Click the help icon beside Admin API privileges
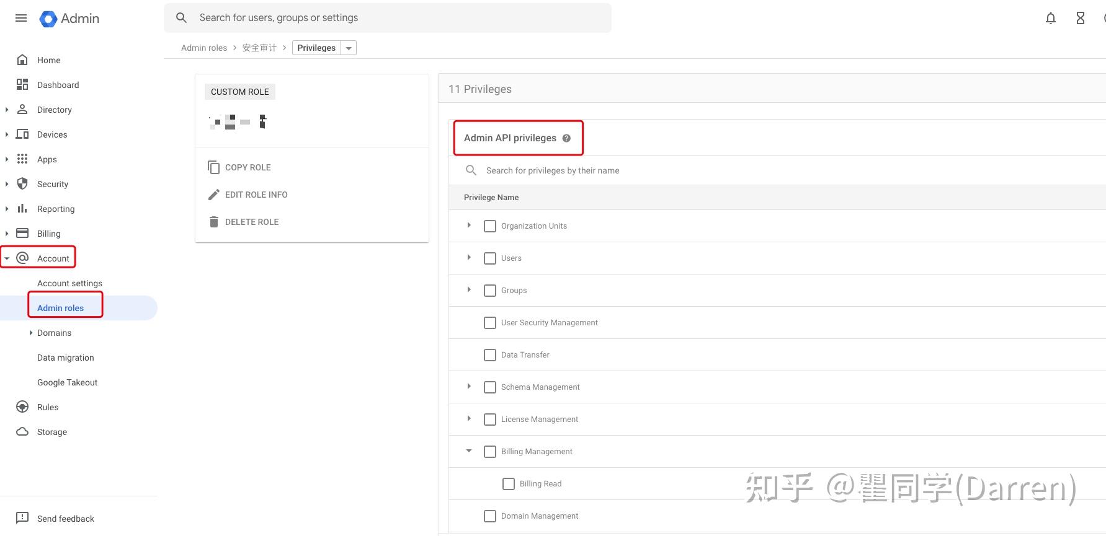This screenshot has width=1106, height=536. [566, 138]
